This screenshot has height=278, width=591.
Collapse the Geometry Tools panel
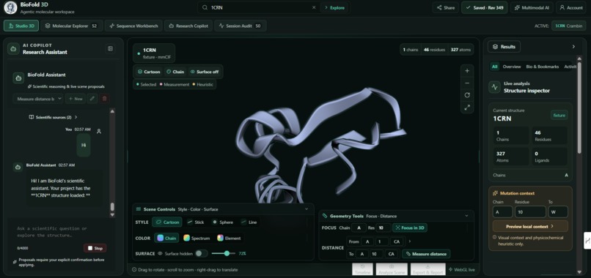tap(466, 216)
